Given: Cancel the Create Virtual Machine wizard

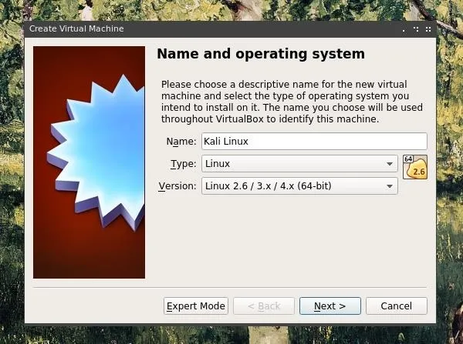Looking at the screenshot, I should (x=397, y=306).
